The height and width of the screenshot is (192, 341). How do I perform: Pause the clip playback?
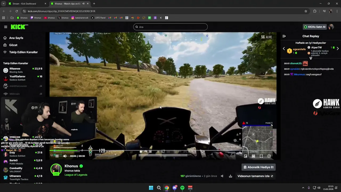point(57,156)
